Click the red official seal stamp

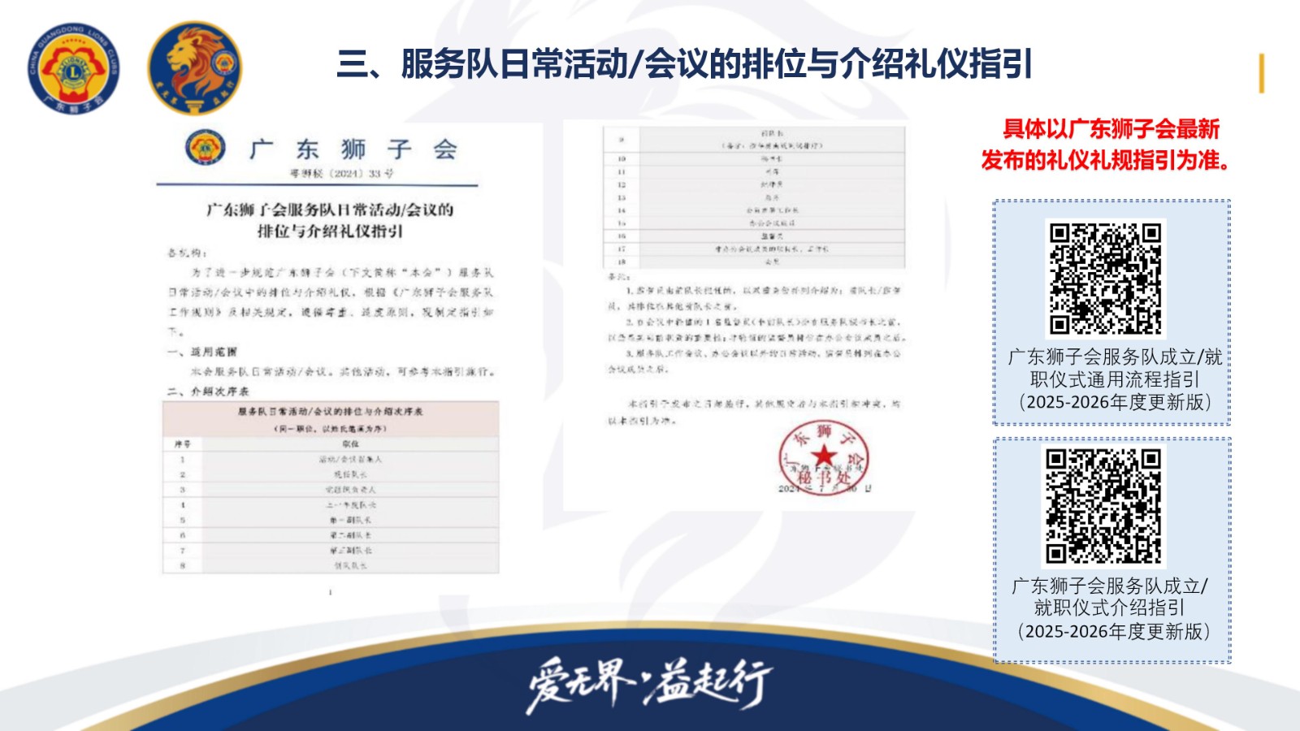[824, 458]
